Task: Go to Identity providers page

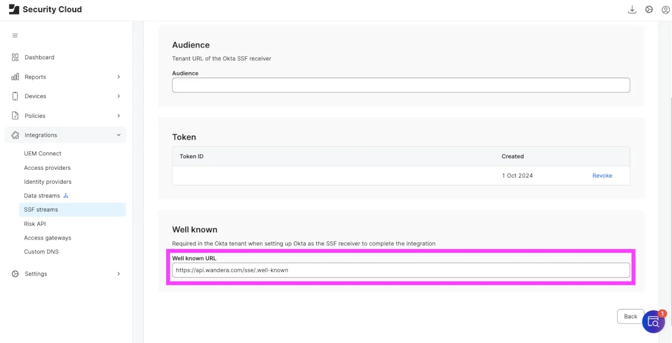Action: coord(48,182)
